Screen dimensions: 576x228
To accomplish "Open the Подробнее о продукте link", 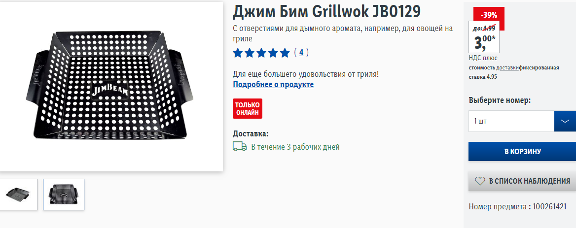I will pos(273,85).
